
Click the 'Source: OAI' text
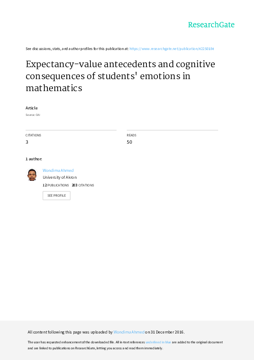[x=33, y=115]
